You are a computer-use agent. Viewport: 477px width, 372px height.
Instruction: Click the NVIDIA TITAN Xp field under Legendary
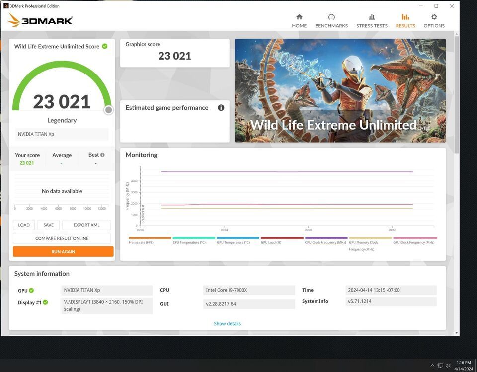[62, 134]
